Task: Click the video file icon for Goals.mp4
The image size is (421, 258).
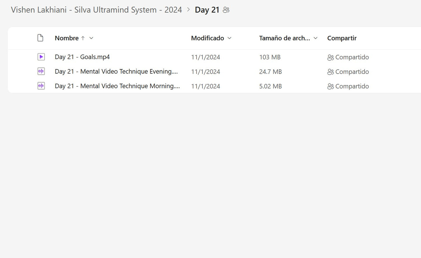Action: [x=41, y=57]
